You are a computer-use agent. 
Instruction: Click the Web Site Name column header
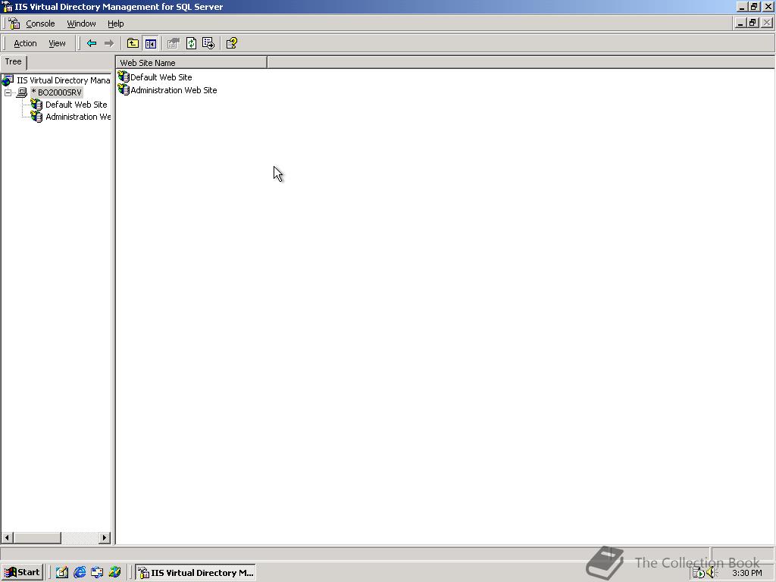click(x=192, y=63)
